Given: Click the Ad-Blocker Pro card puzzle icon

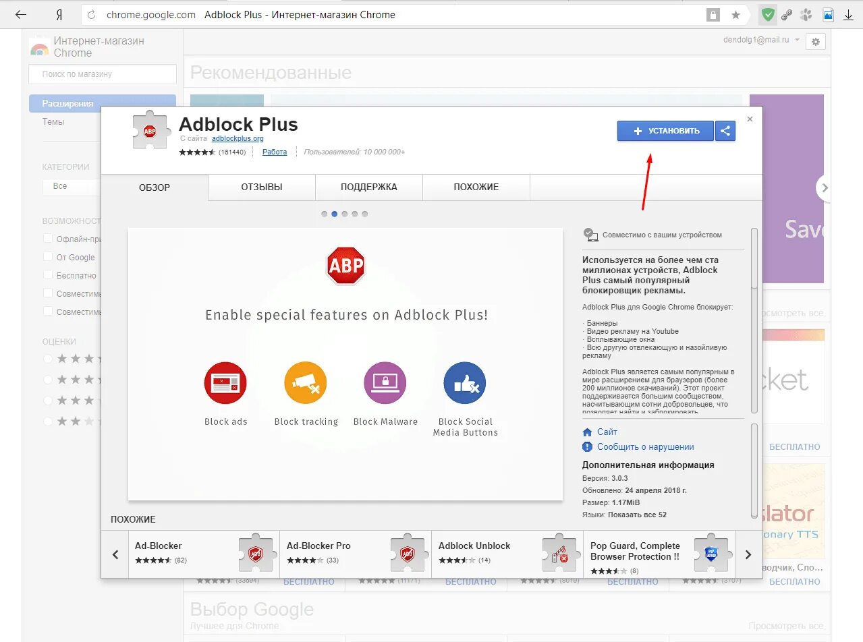Looking at the screenshot, I should tap(409, 553).
